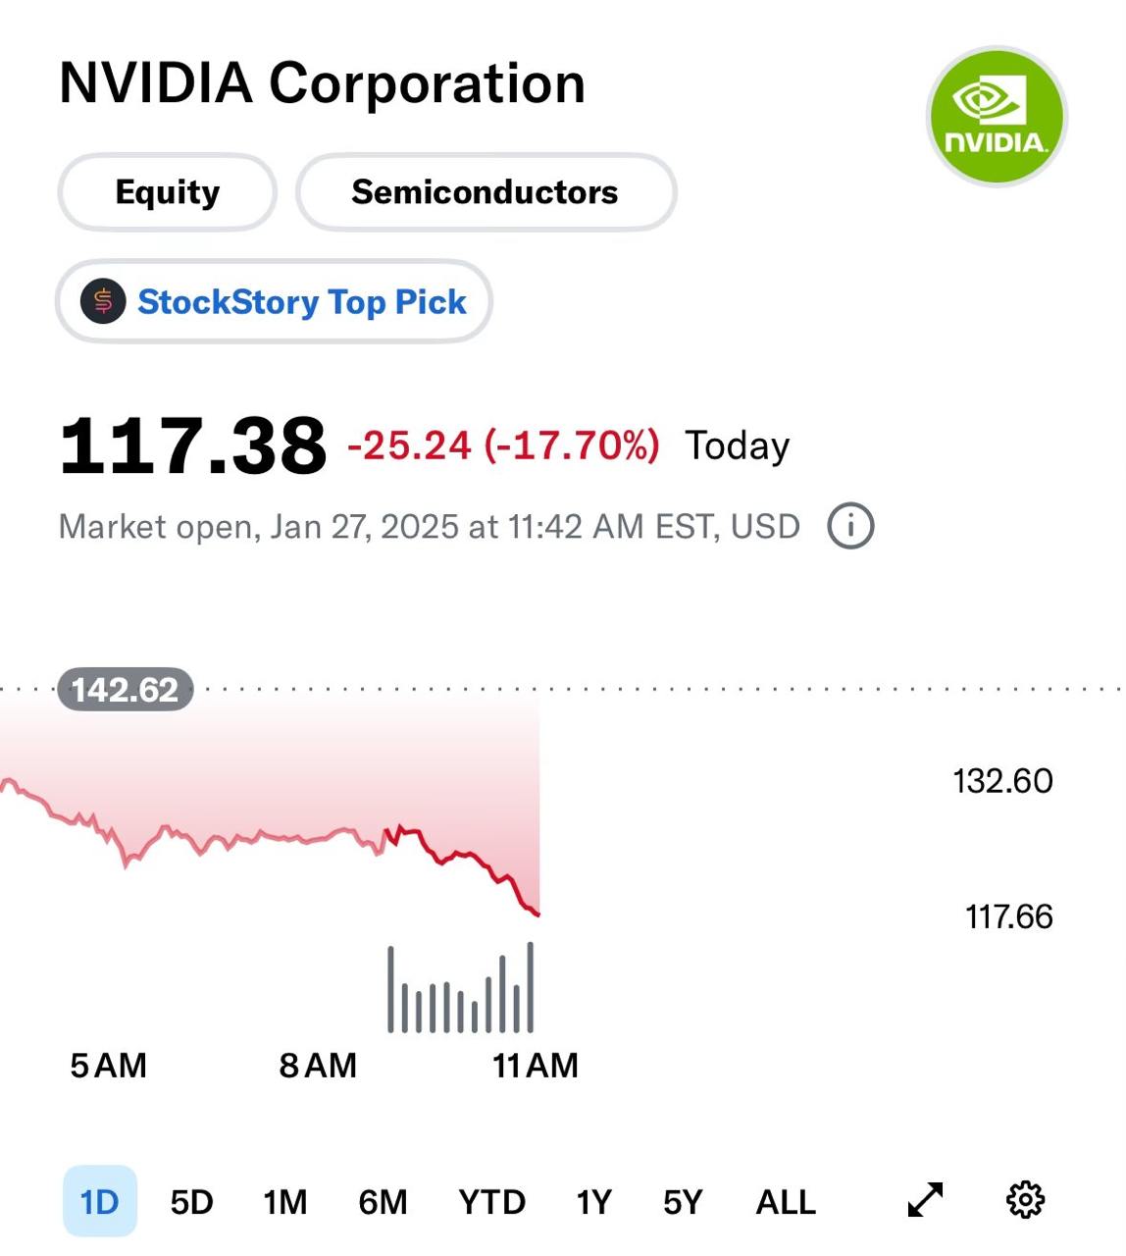Tap the NVIDIA logo icon
This screenshot has width=1126, height=1256.
[x=997, y=116]
